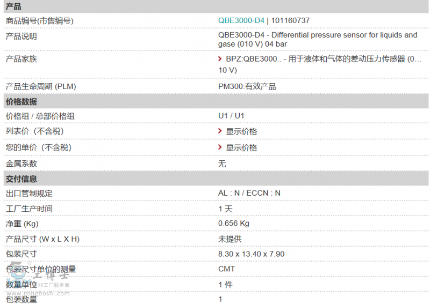Click the article number 101160737
430x304 pixels.
tap(290, 20)
